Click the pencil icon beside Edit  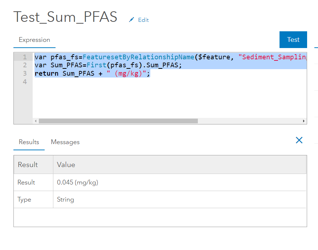coord(131,20)
